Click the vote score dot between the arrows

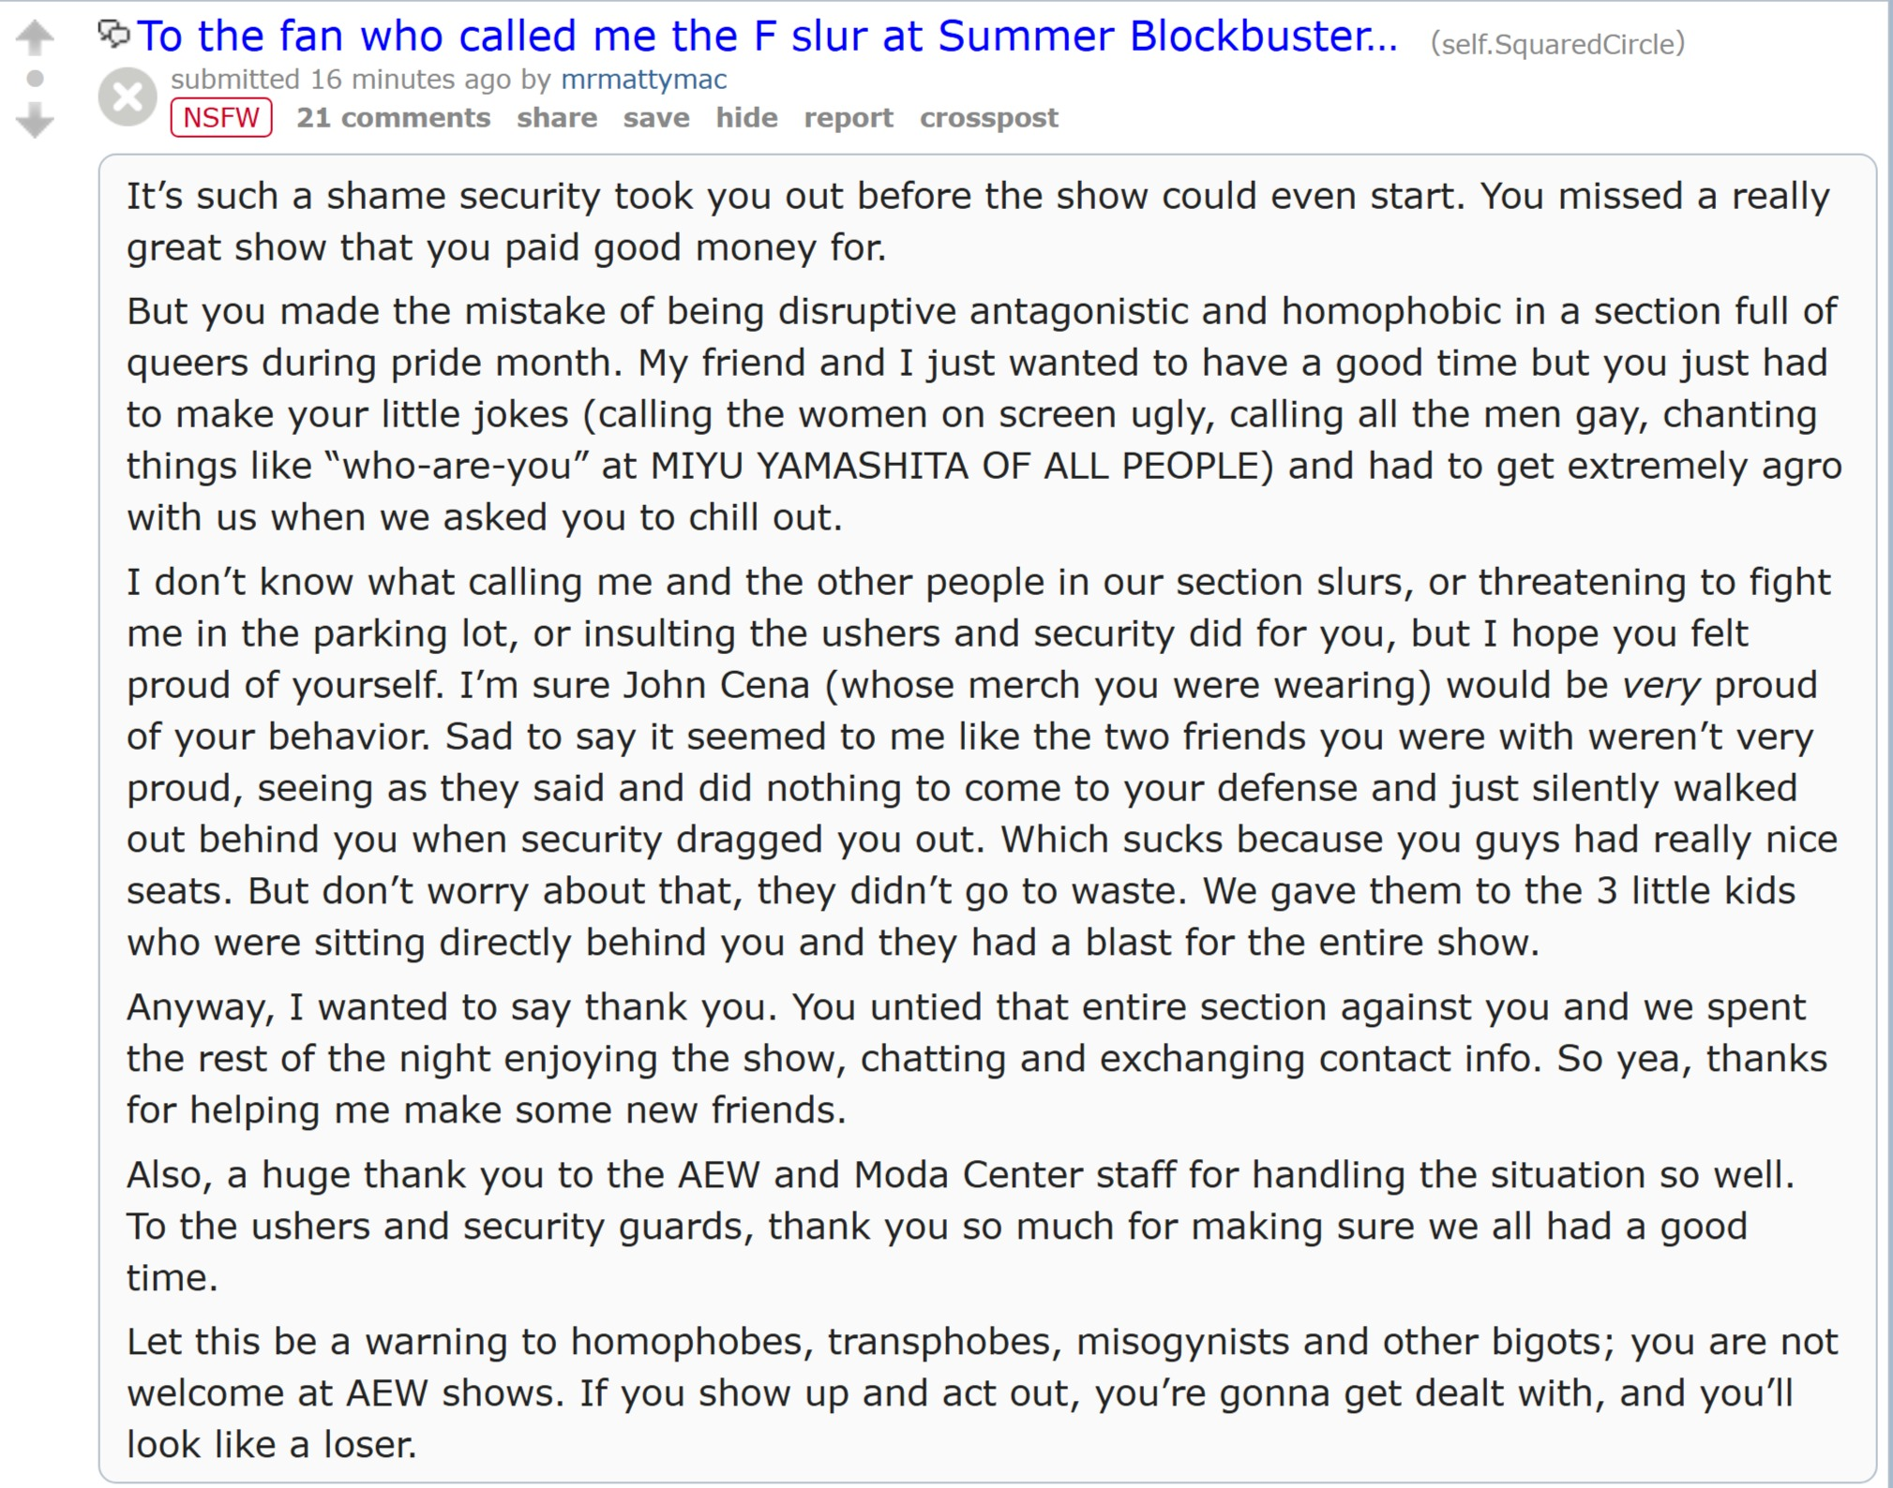click(35, 79)
